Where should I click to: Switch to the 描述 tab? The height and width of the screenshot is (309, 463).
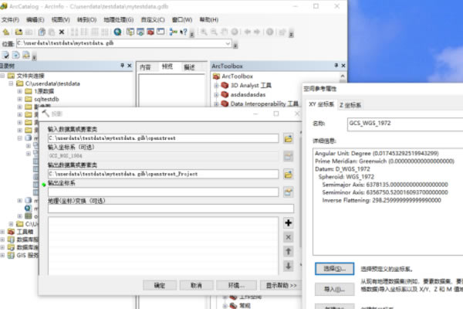click(x=189, y=67)
